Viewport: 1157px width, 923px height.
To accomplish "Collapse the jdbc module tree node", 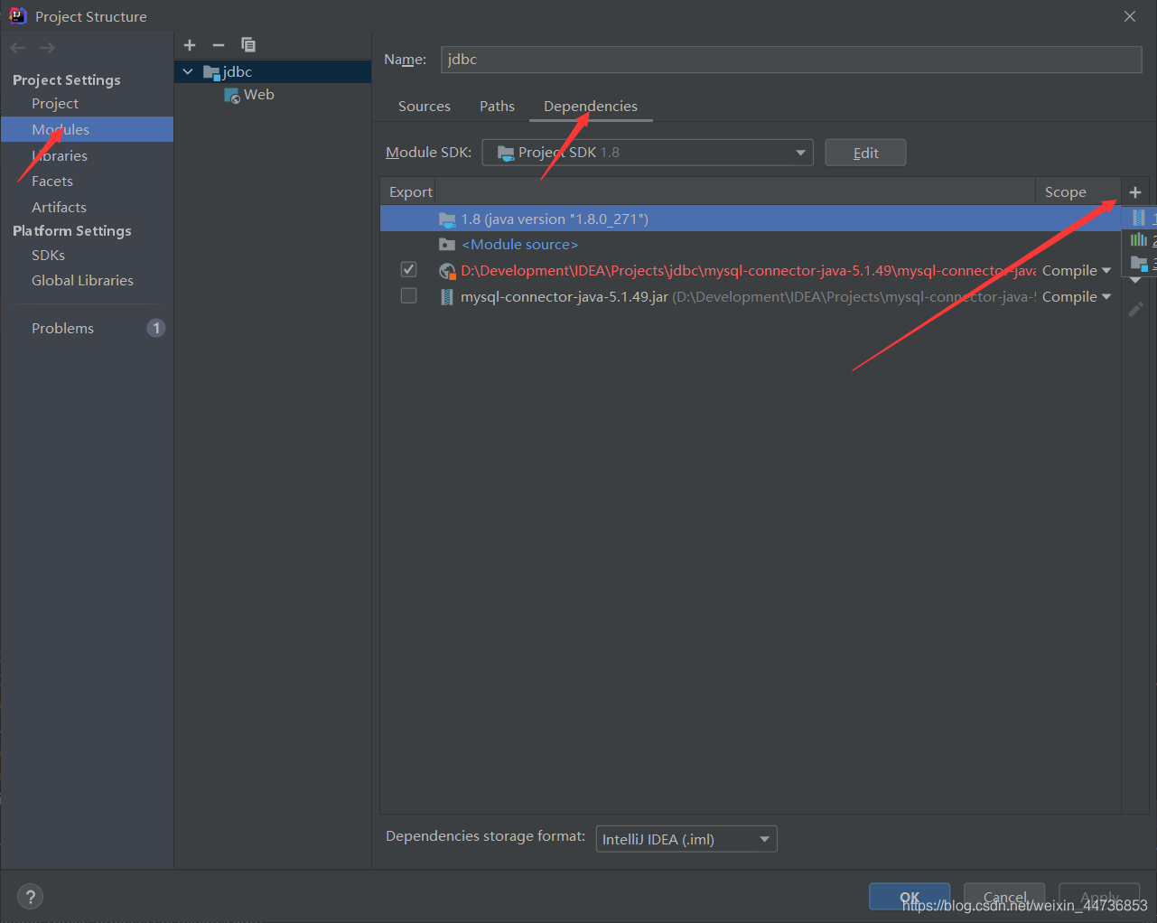I will (188, 71).
